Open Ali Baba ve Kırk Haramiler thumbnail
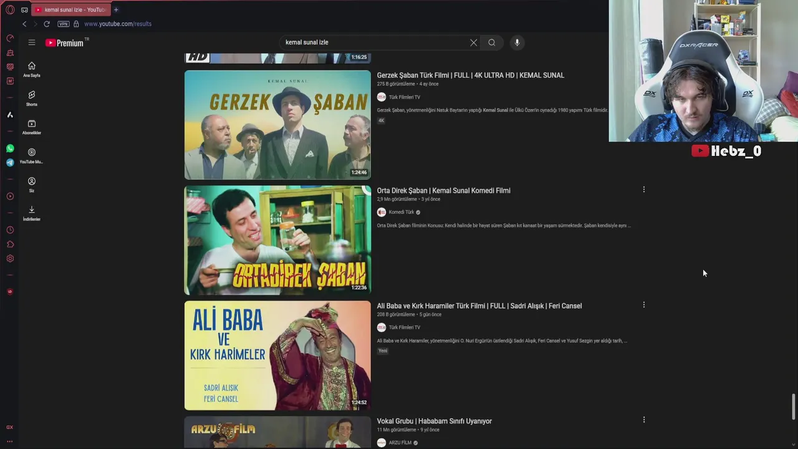This screenshot has width=798, height=449. coord(277,355)
